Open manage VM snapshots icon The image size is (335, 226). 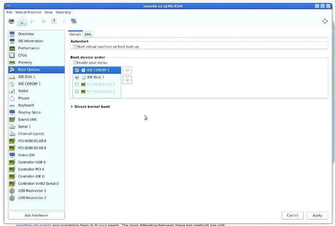(x=74, y=21)
